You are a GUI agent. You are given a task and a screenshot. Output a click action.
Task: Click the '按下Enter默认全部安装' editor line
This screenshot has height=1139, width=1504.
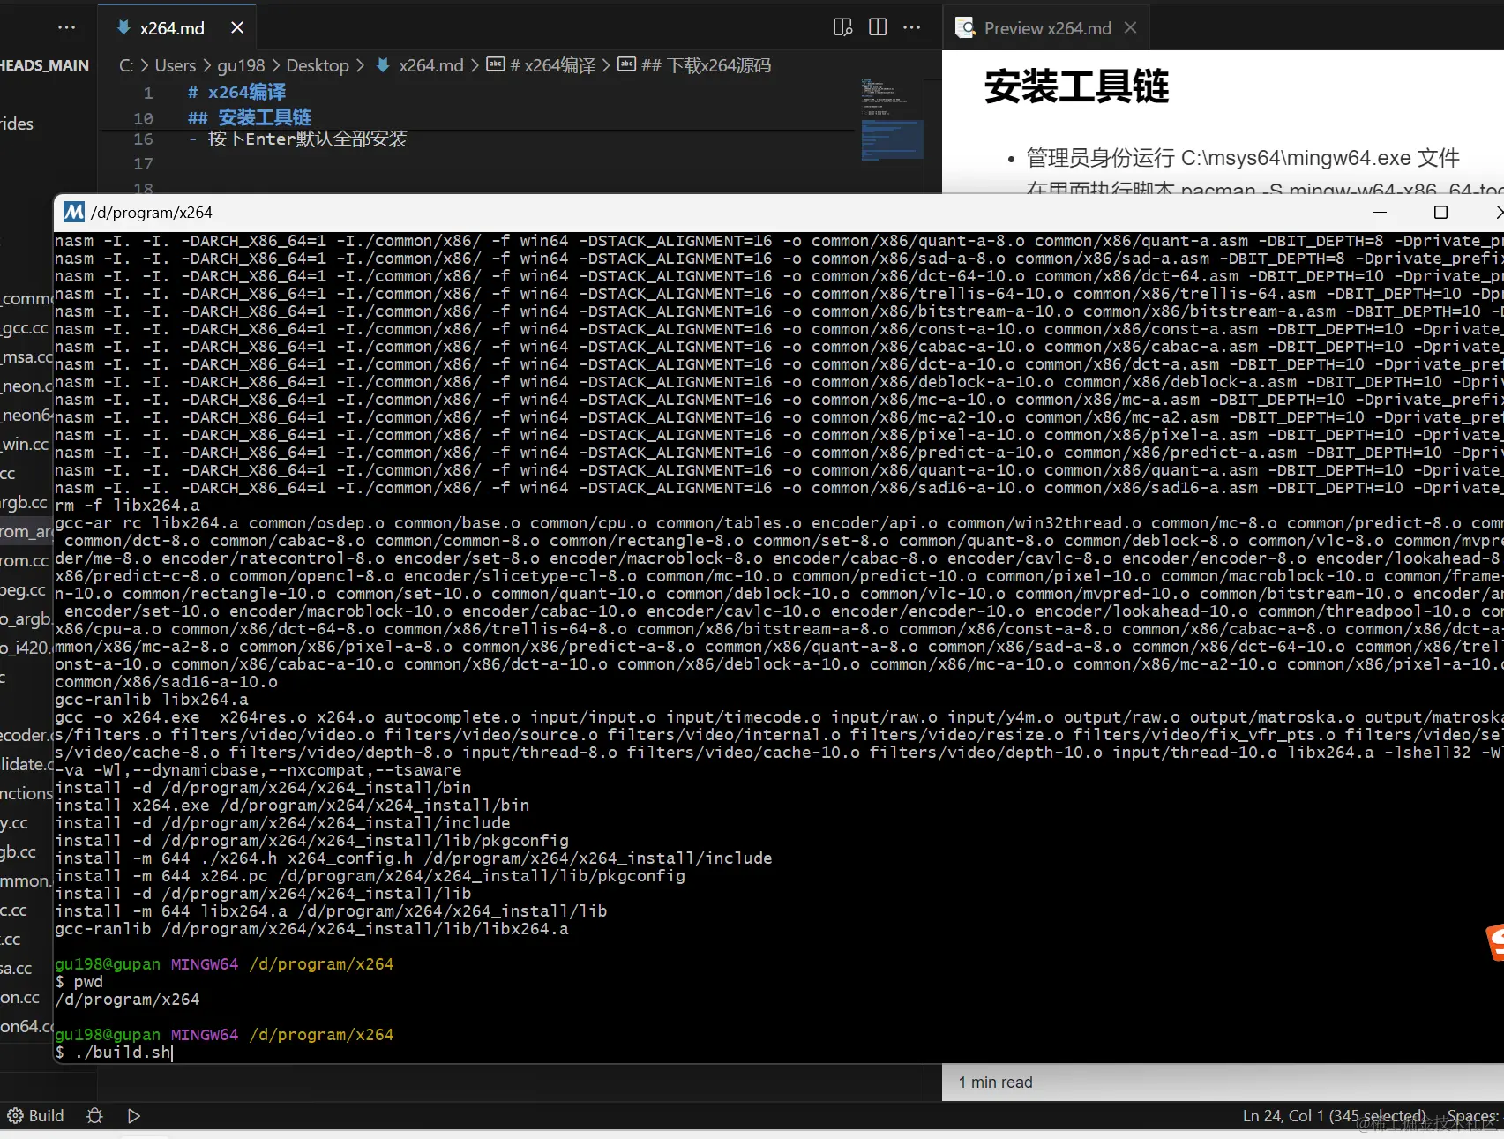[x=308, y=139]
